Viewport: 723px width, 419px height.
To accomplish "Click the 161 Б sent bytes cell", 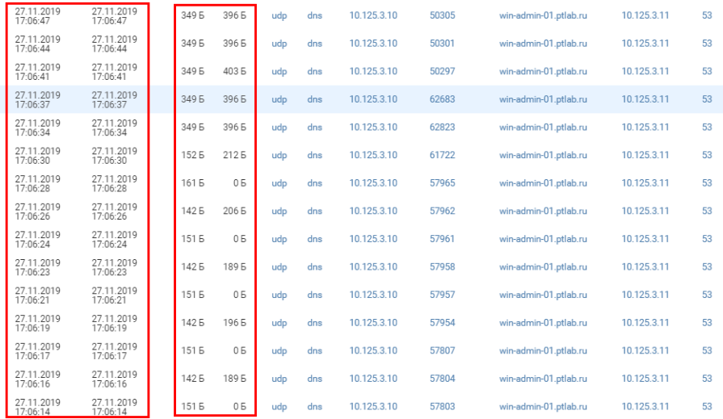I will pyautogui.click(x=192, y=183).
